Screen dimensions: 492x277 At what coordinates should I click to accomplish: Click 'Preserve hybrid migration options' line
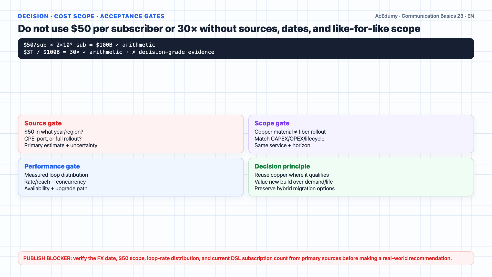(295, 189)
